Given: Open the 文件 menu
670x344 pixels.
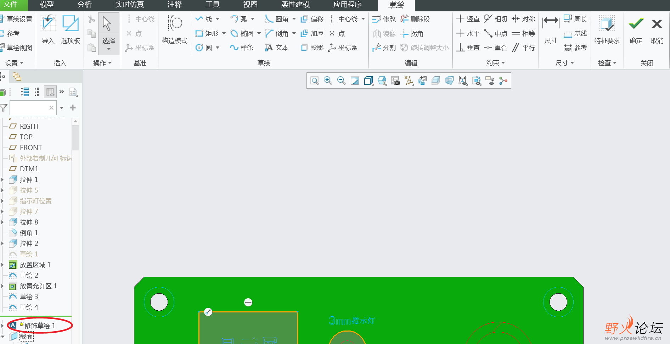Looking at the screenshot, I should click(x=11, y=5).
